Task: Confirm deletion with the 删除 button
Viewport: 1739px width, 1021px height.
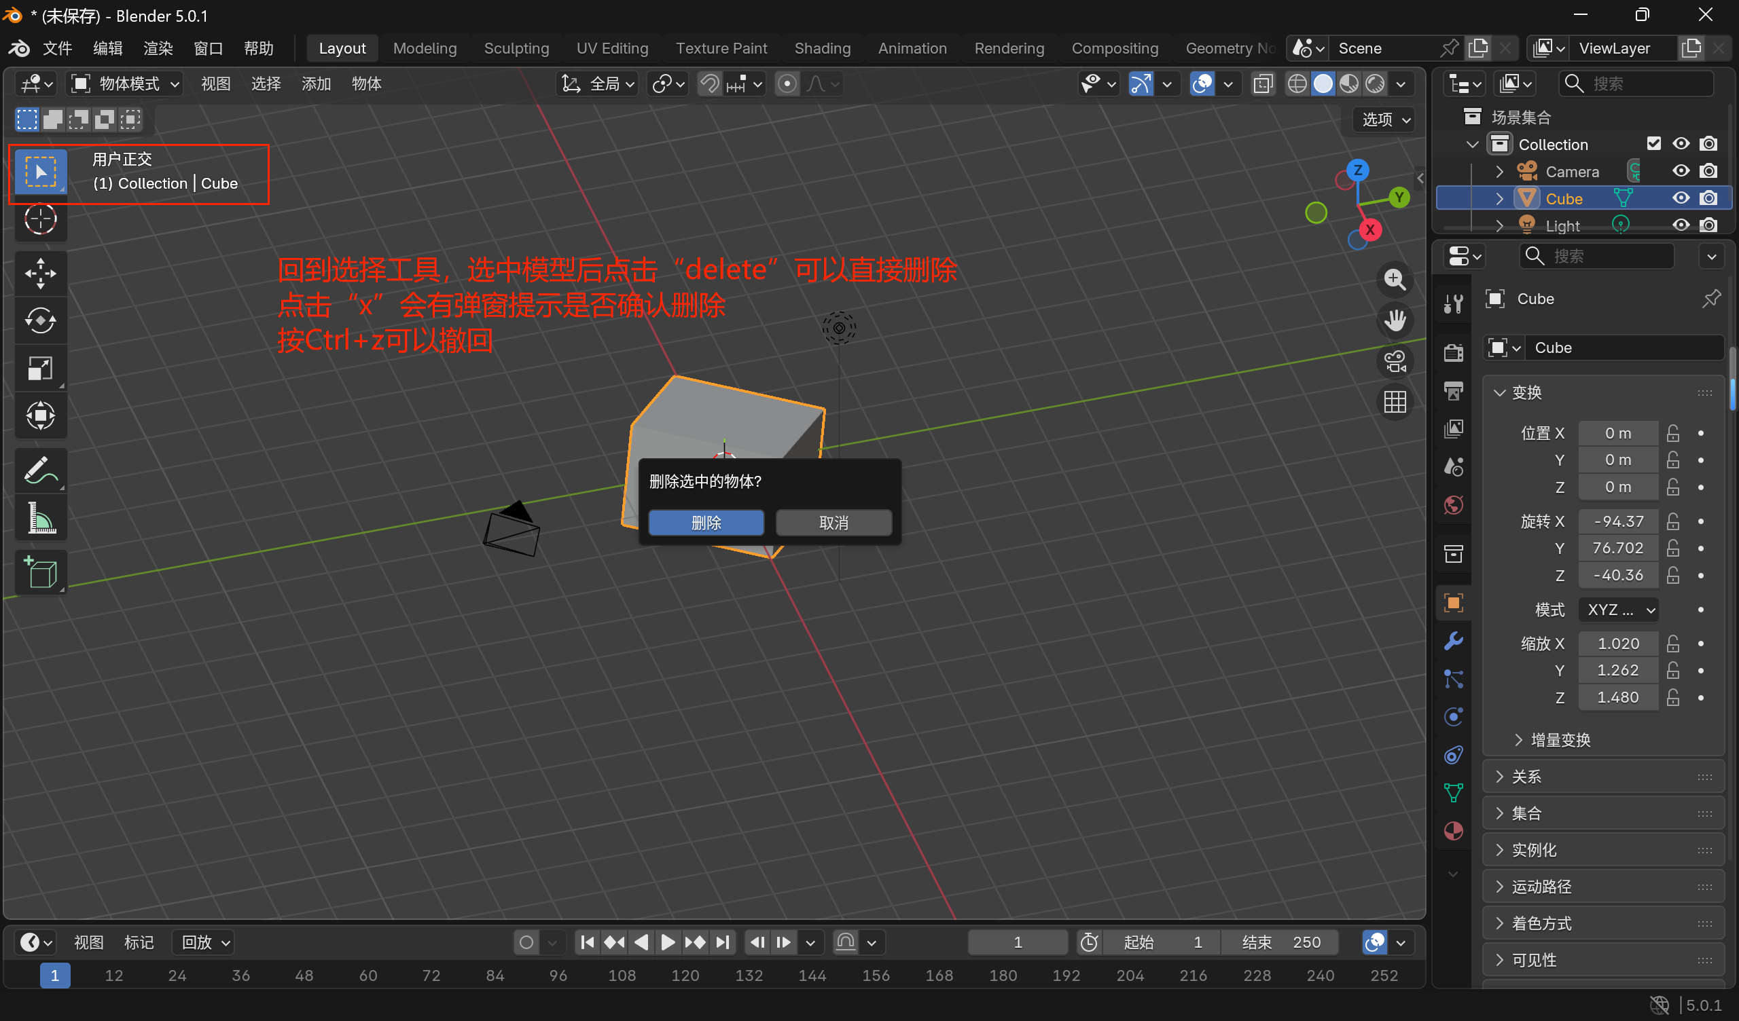Action: pyautogui.click(x=705, y=523)
